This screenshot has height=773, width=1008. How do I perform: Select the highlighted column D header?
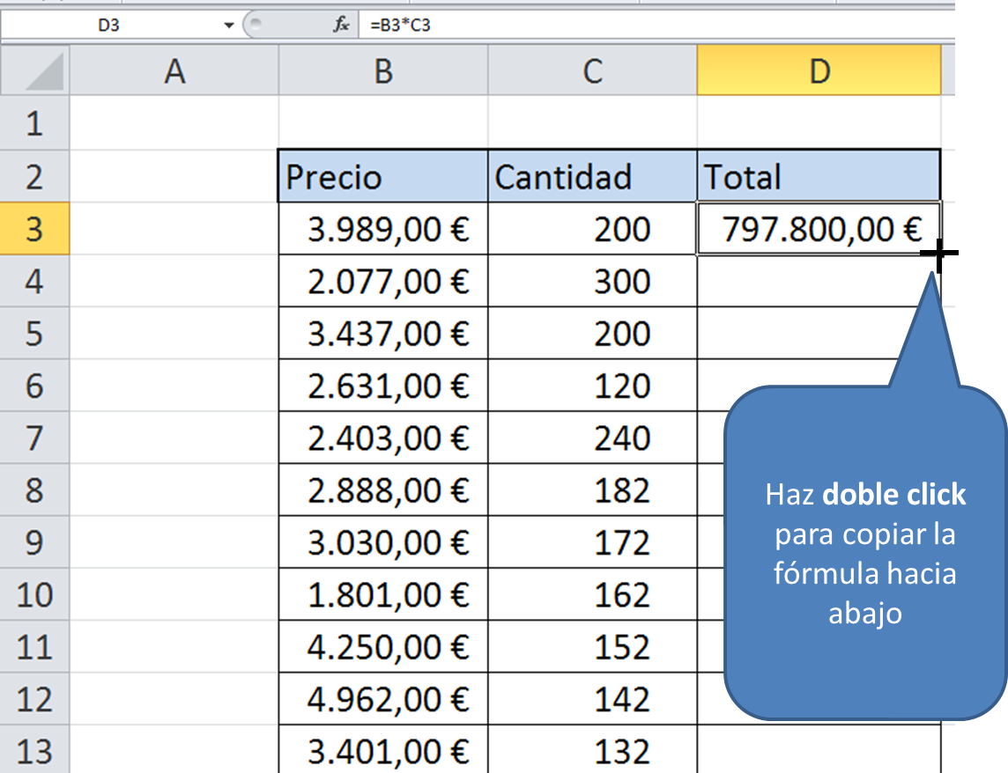tap(819, 71)
